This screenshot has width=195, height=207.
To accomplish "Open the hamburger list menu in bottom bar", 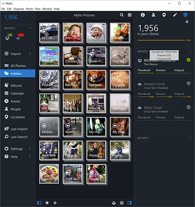I will click(x=122, y=203).
